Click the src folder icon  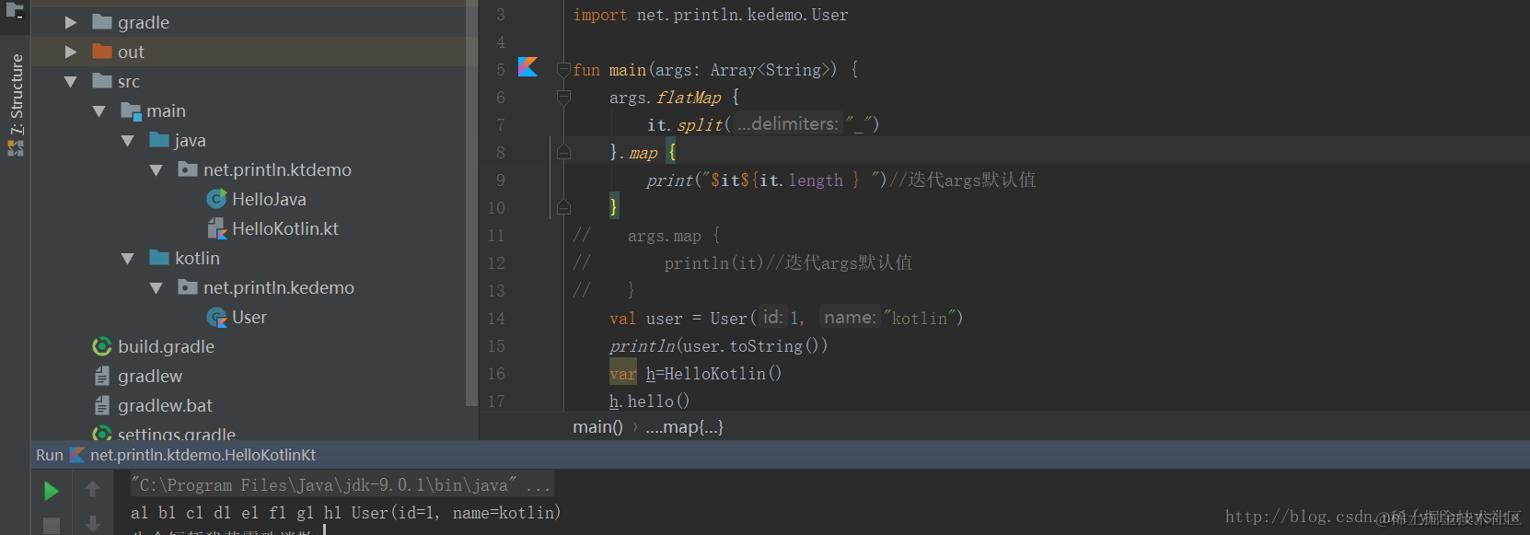[102, 80]
